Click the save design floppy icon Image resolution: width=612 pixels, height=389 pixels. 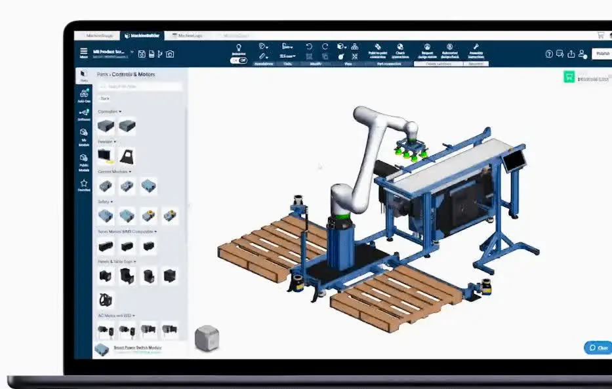pos(142,54)
